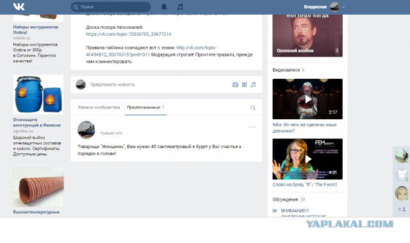Attach video with film icon

[x=244, y=85]
